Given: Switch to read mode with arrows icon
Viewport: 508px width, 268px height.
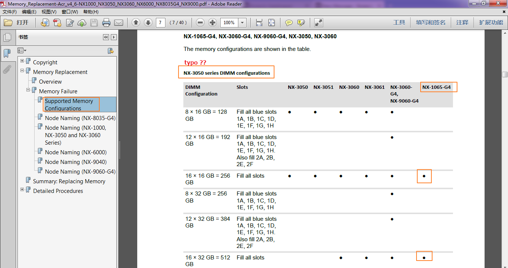Looking at the screenshot, I should pos(319,23).
